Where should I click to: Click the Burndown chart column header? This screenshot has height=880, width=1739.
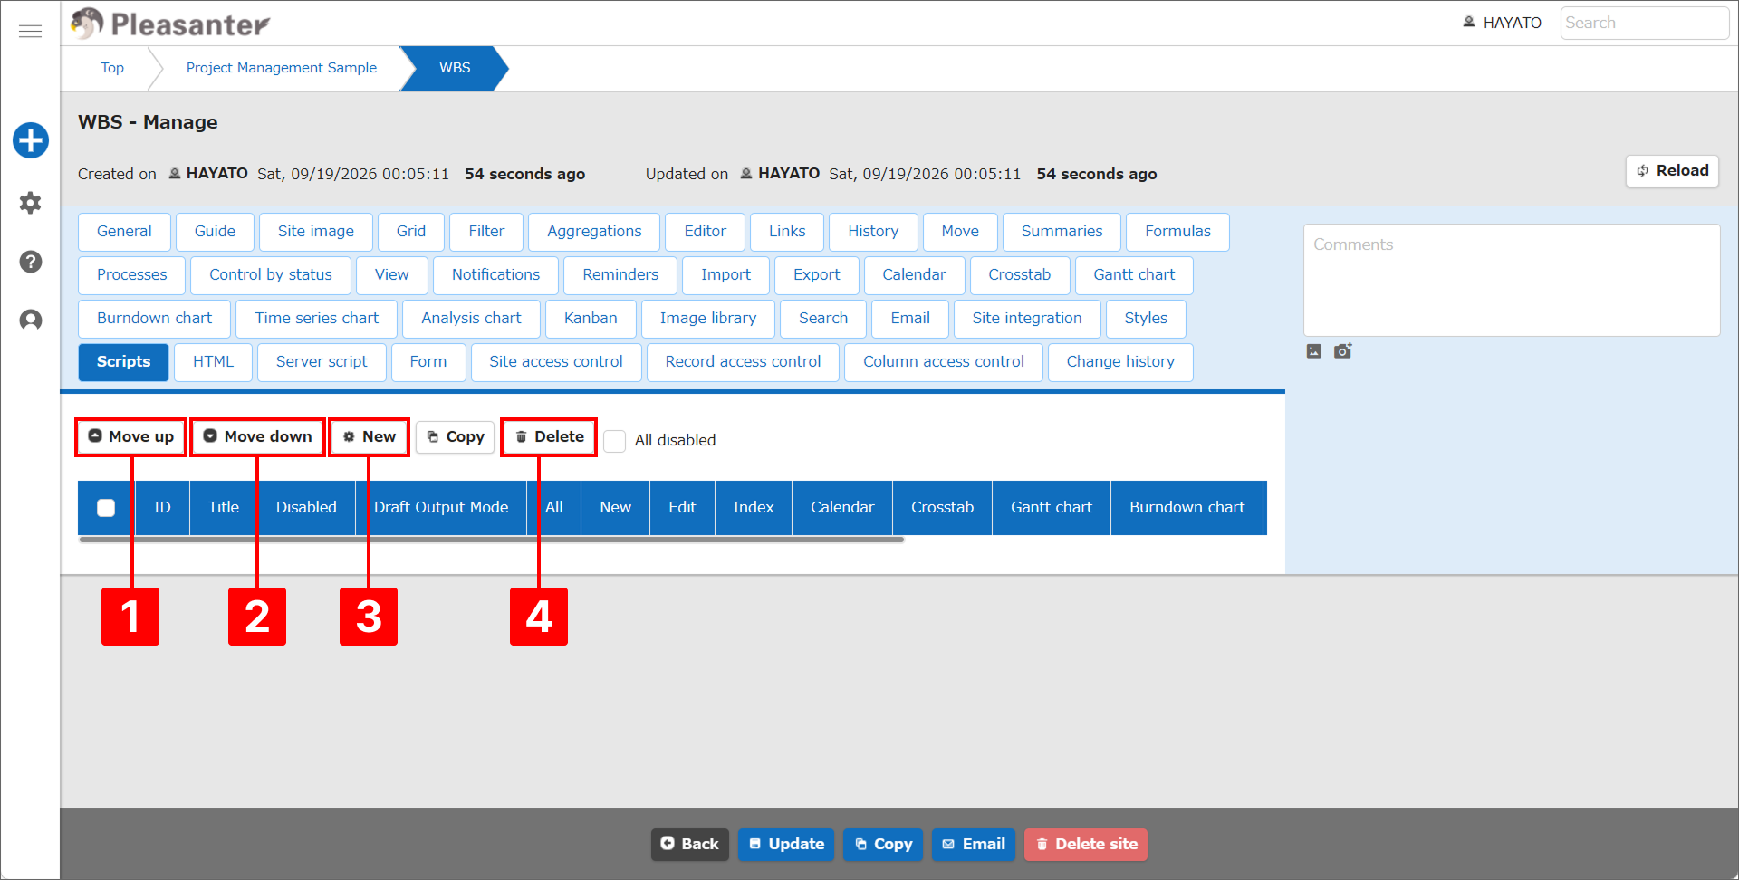[1187, 508]
